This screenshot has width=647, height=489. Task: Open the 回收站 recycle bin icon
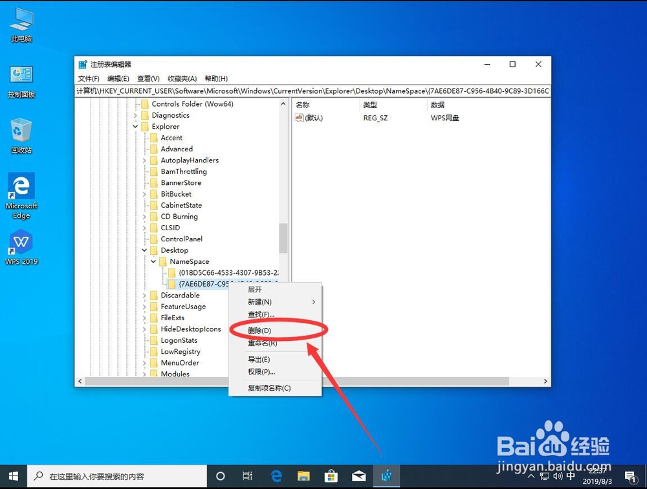21,135
